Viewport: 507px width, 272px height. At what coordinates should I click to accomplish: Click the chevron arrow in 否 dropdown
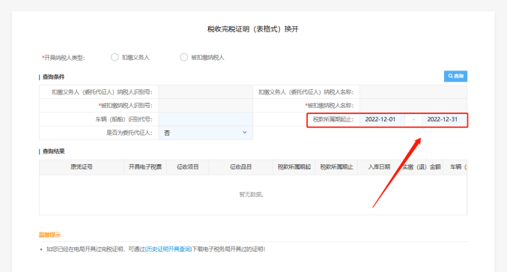point(245,133)
